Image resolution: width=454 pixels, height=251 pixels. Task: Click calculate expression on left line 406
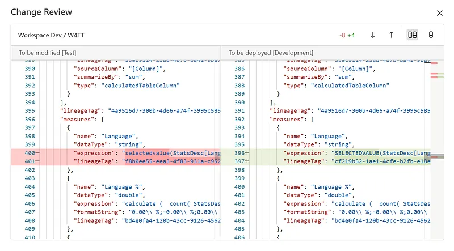coord(147,203)
